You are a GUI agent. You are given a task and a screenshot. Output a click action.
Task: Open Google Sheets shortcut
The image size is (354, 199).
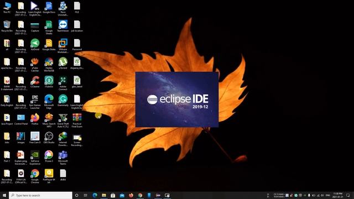(49, 28)
